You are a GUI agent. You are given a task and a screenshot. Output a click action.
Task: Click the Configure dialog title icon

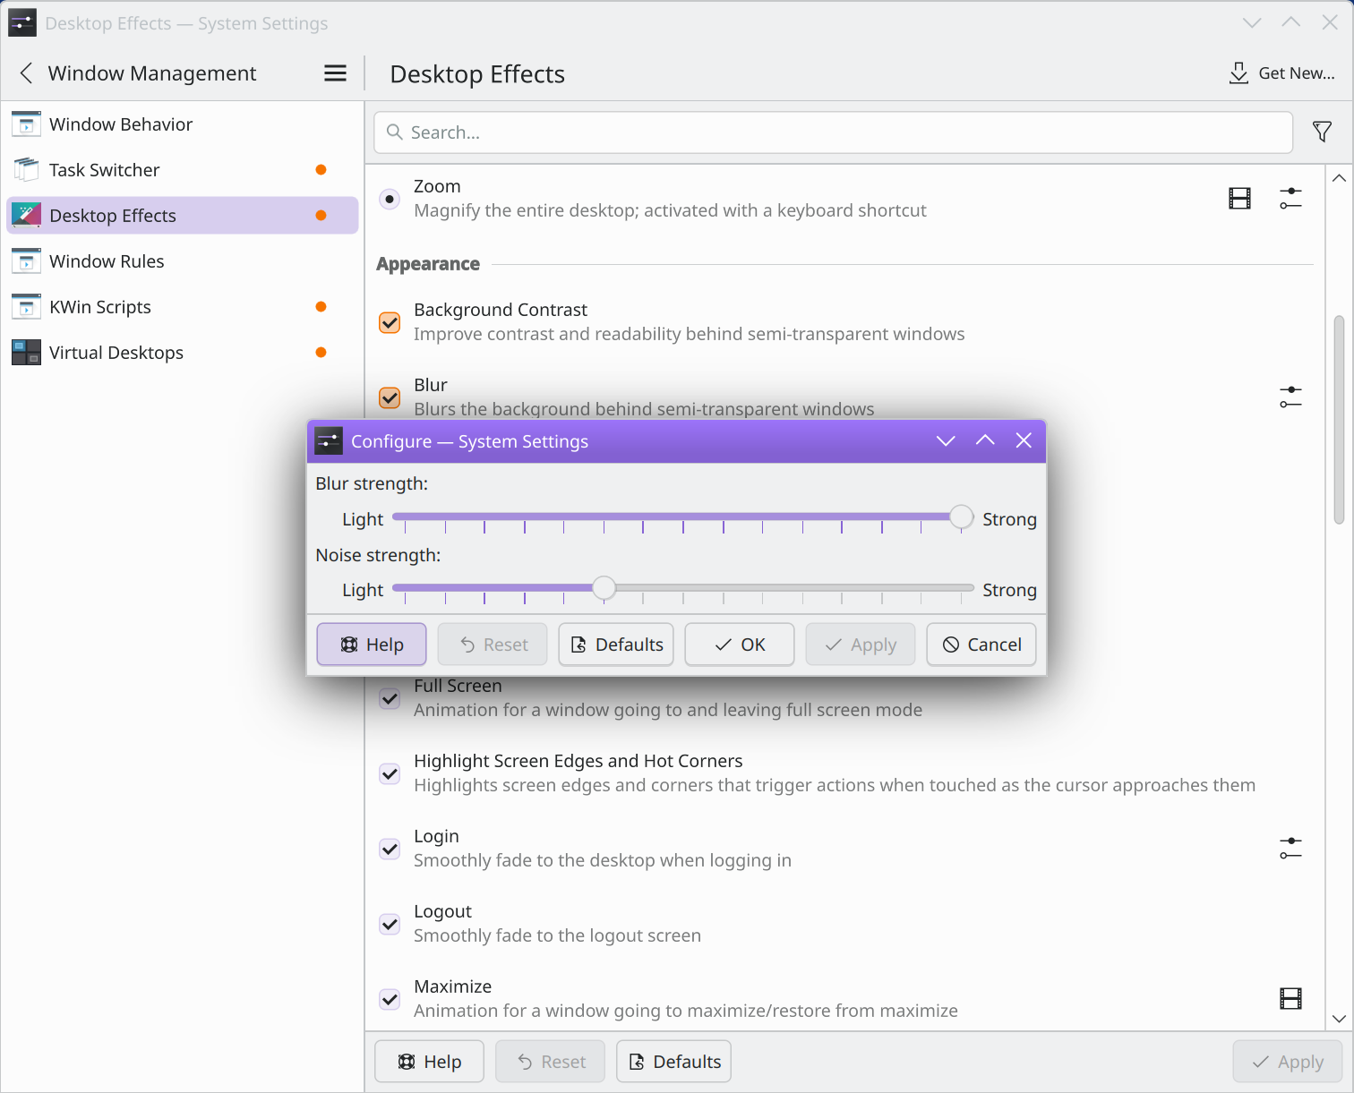[x=329, y=440]
